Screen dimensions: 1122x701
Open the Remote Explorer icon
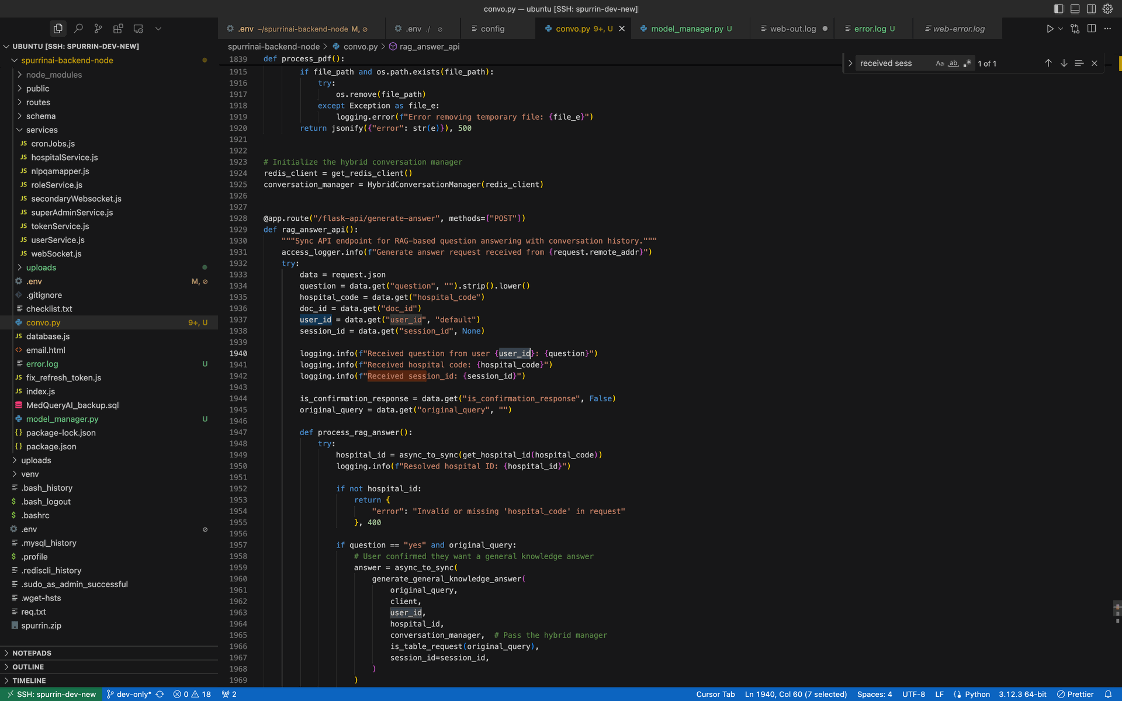pyautogui.click(x=138, y=29)
